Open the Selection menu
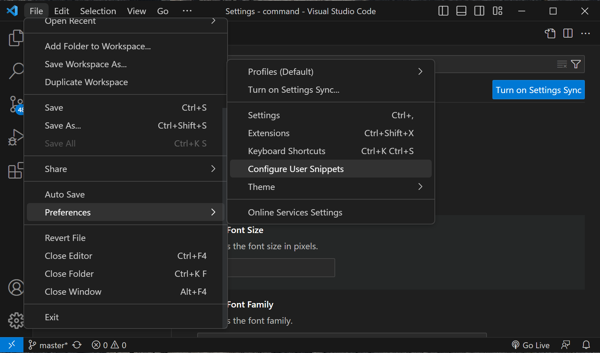 (98, 11)
